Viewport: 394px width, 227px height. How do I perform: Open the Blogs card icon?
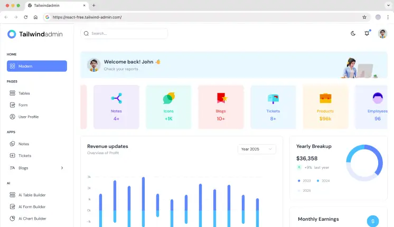tap(221, 98)
